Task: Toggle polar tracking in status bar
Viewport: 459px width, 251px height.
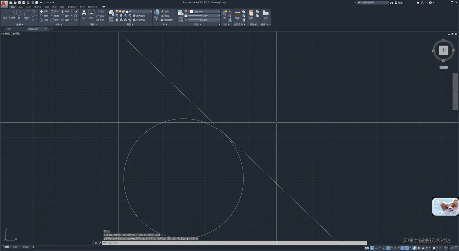Action: (388, 248)
